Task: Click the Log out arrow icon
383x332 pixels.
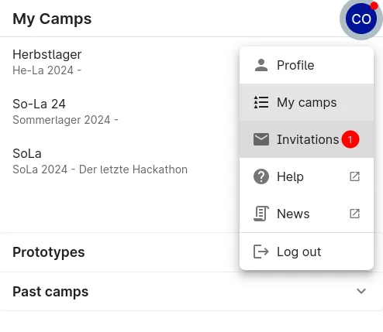Action: pos(261,252)
